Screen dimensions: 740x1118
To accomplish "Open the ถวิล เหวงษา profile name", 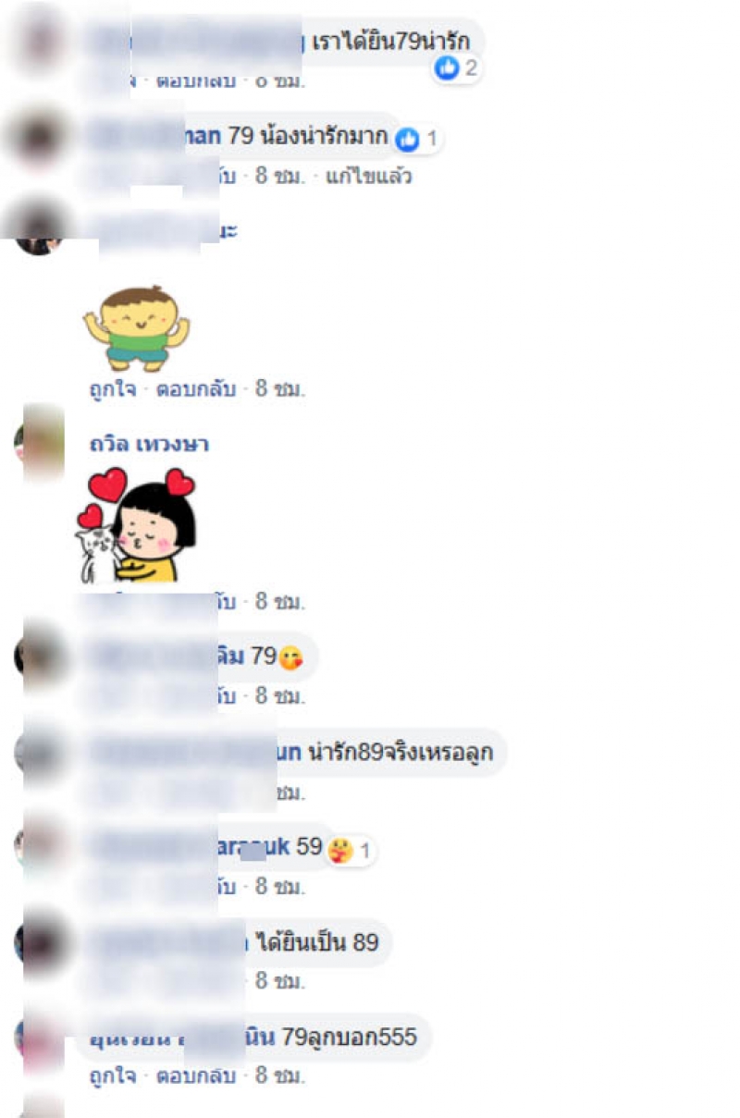I will pos(149,445).
